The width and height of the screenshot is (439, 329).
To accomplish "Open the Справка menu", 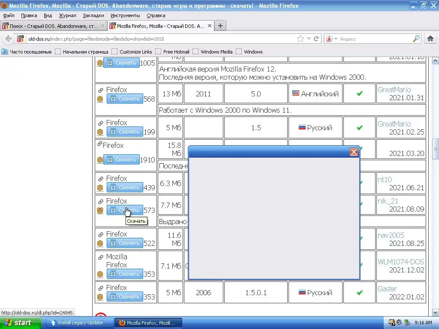I will [x=156, y=15].
